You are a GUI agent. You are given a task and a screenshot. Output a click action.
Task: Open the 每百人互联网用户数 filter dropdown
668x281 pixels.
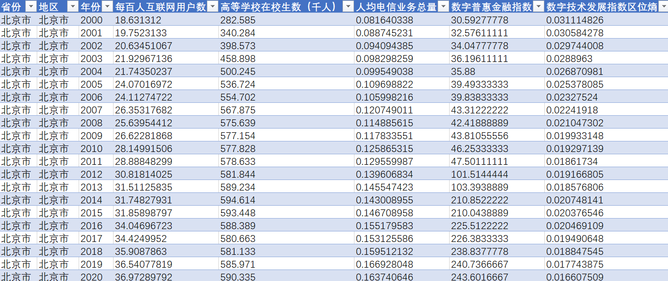[x=212, y=6]
